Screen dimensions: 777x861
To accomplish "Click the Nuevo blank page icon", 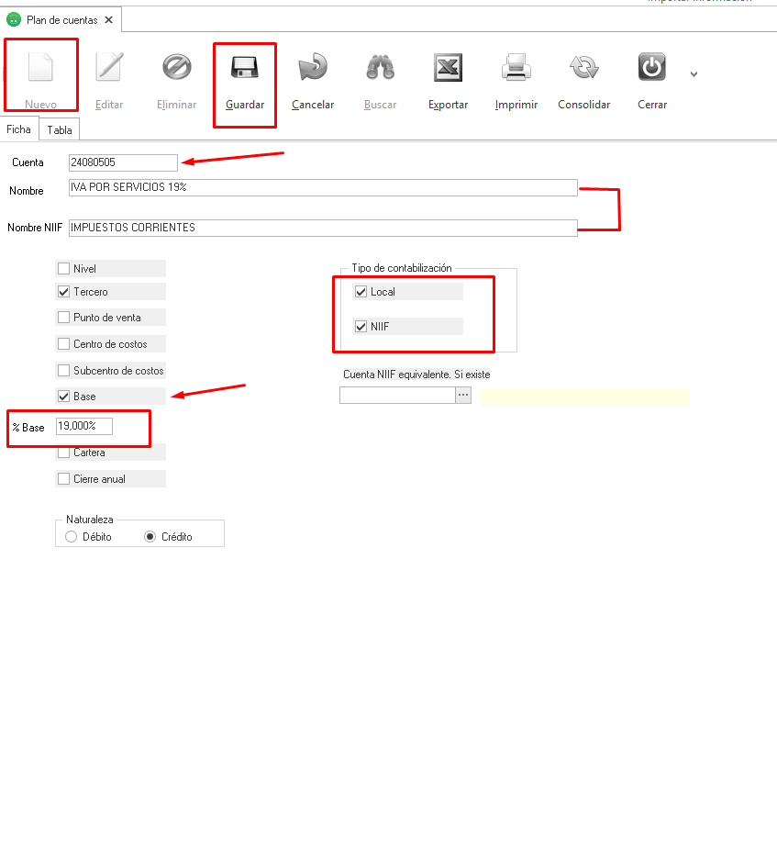I will click(x=40, y=68).
